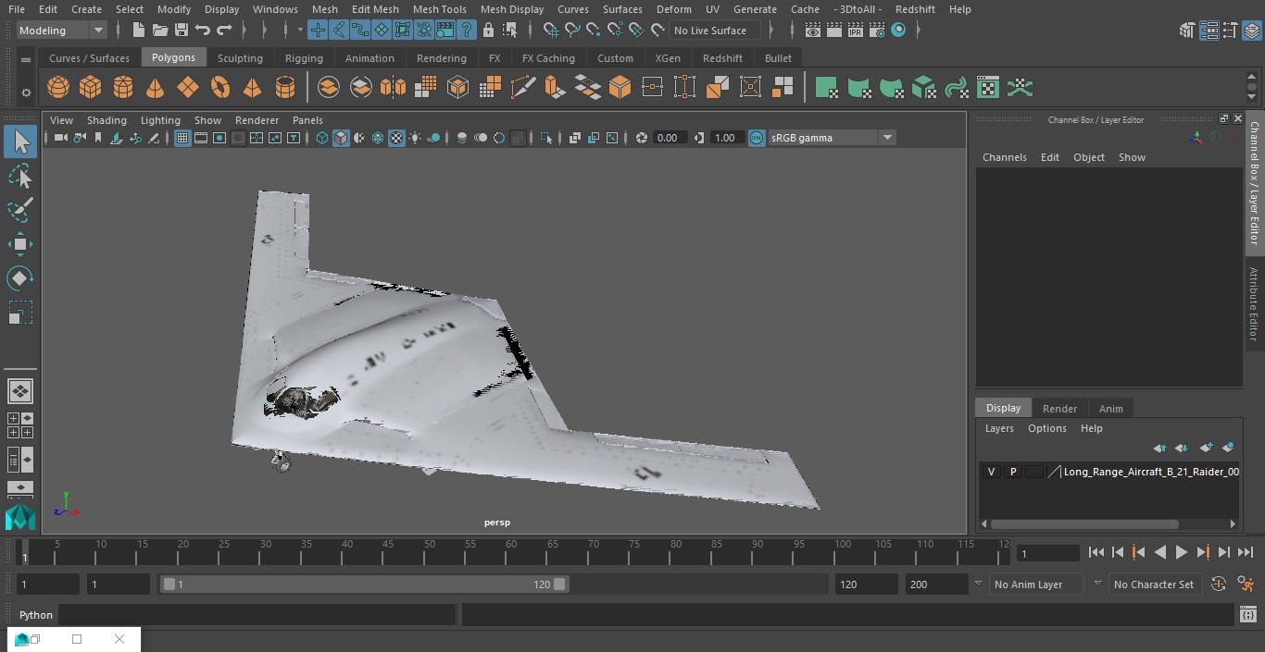Toggle the sRGB view transform button
Screen dimensions: 1265x652
(757, 138)
